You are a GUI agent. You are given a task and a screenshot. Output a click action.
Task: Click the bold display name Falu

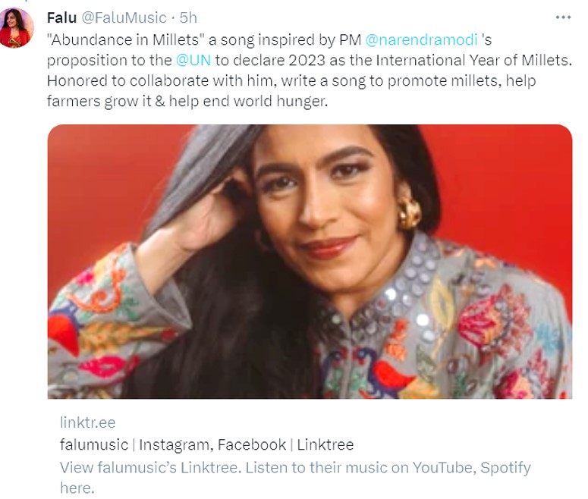61,17
